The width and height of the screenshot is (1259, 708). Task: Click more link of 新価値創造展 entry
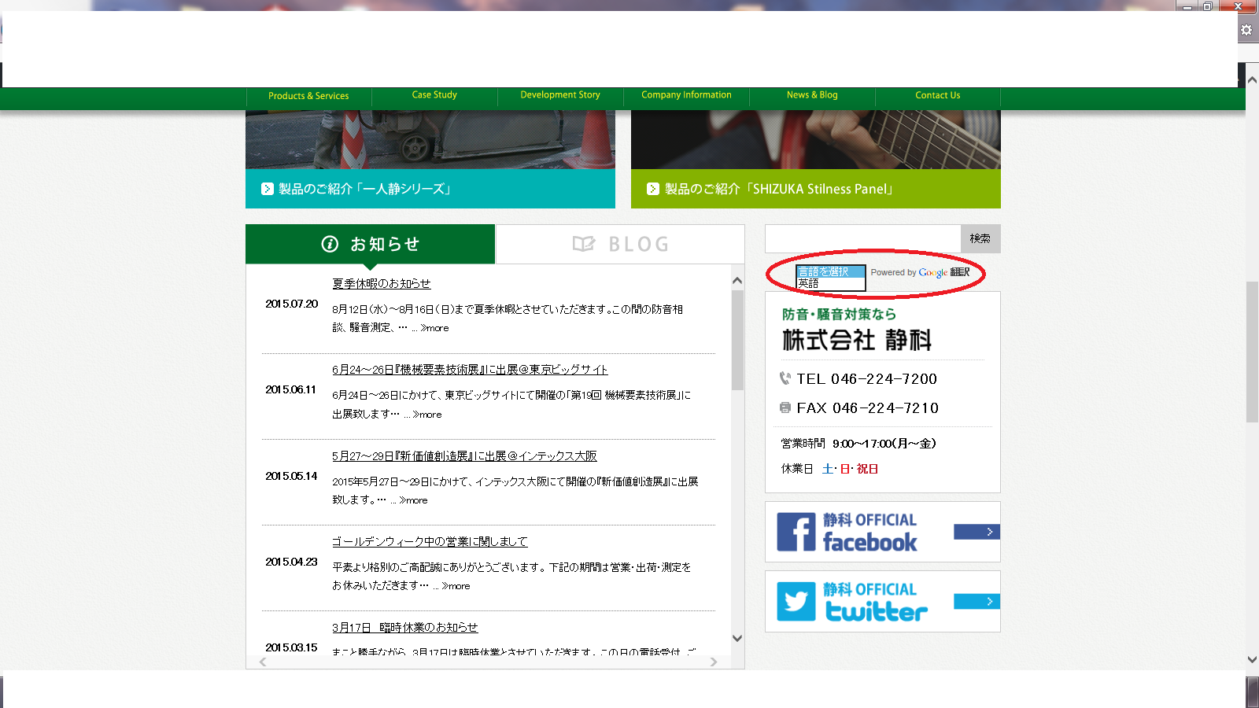[413, 500]
